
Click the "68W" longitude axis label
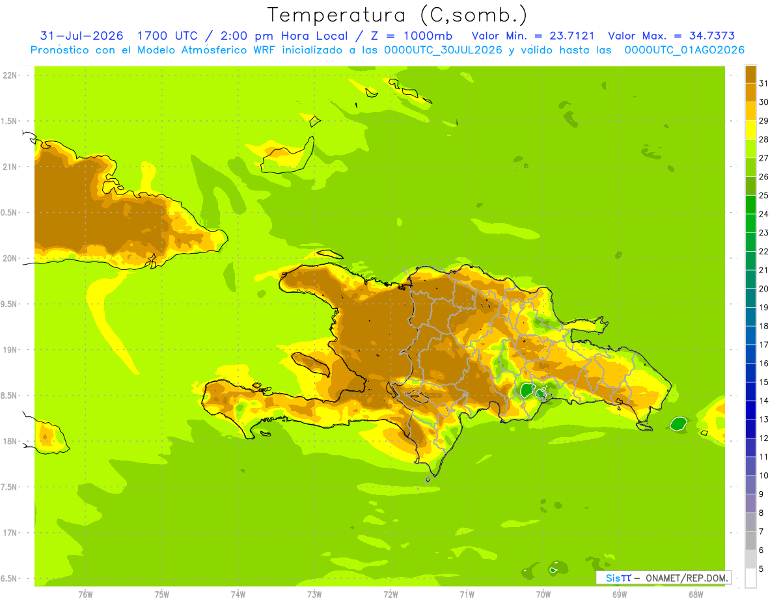click(696, 594)
